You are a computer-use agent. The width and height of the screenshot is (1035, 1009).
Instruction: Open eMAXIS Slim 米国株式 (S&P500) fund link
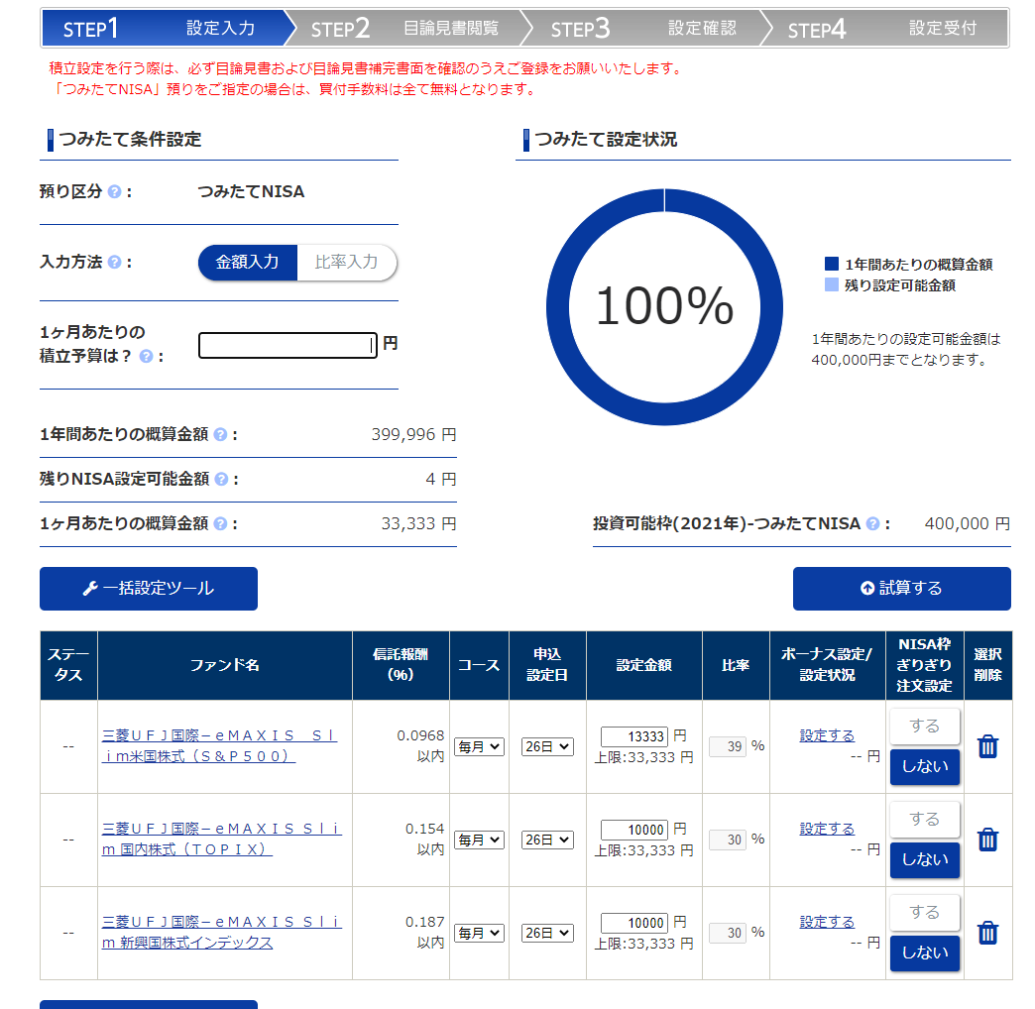(x=219, y=745)
